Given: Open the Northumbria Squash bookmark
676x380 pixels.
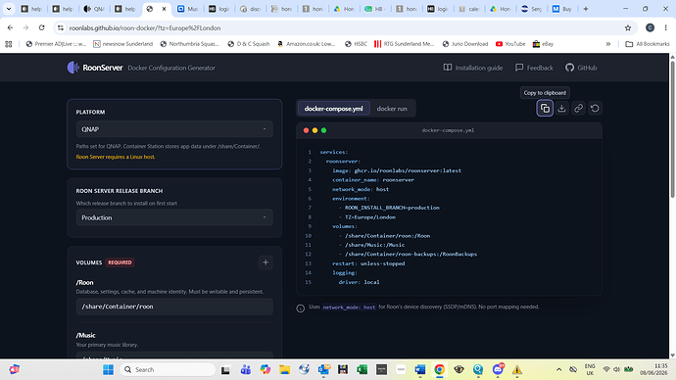Looking at the screenshot, I should pos(189,44).
